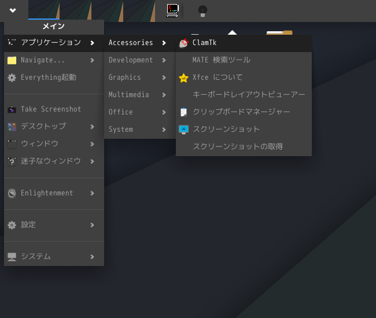Open Xfce について
Image resolution: width=376 pixels, height=318 pixels.
(x=244, y=77)
